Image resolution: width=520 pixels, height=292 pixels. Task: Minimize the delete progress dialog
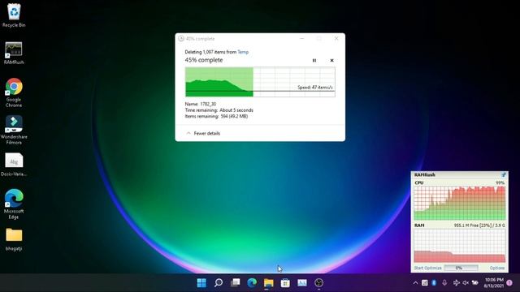click(x=301, y=39)
